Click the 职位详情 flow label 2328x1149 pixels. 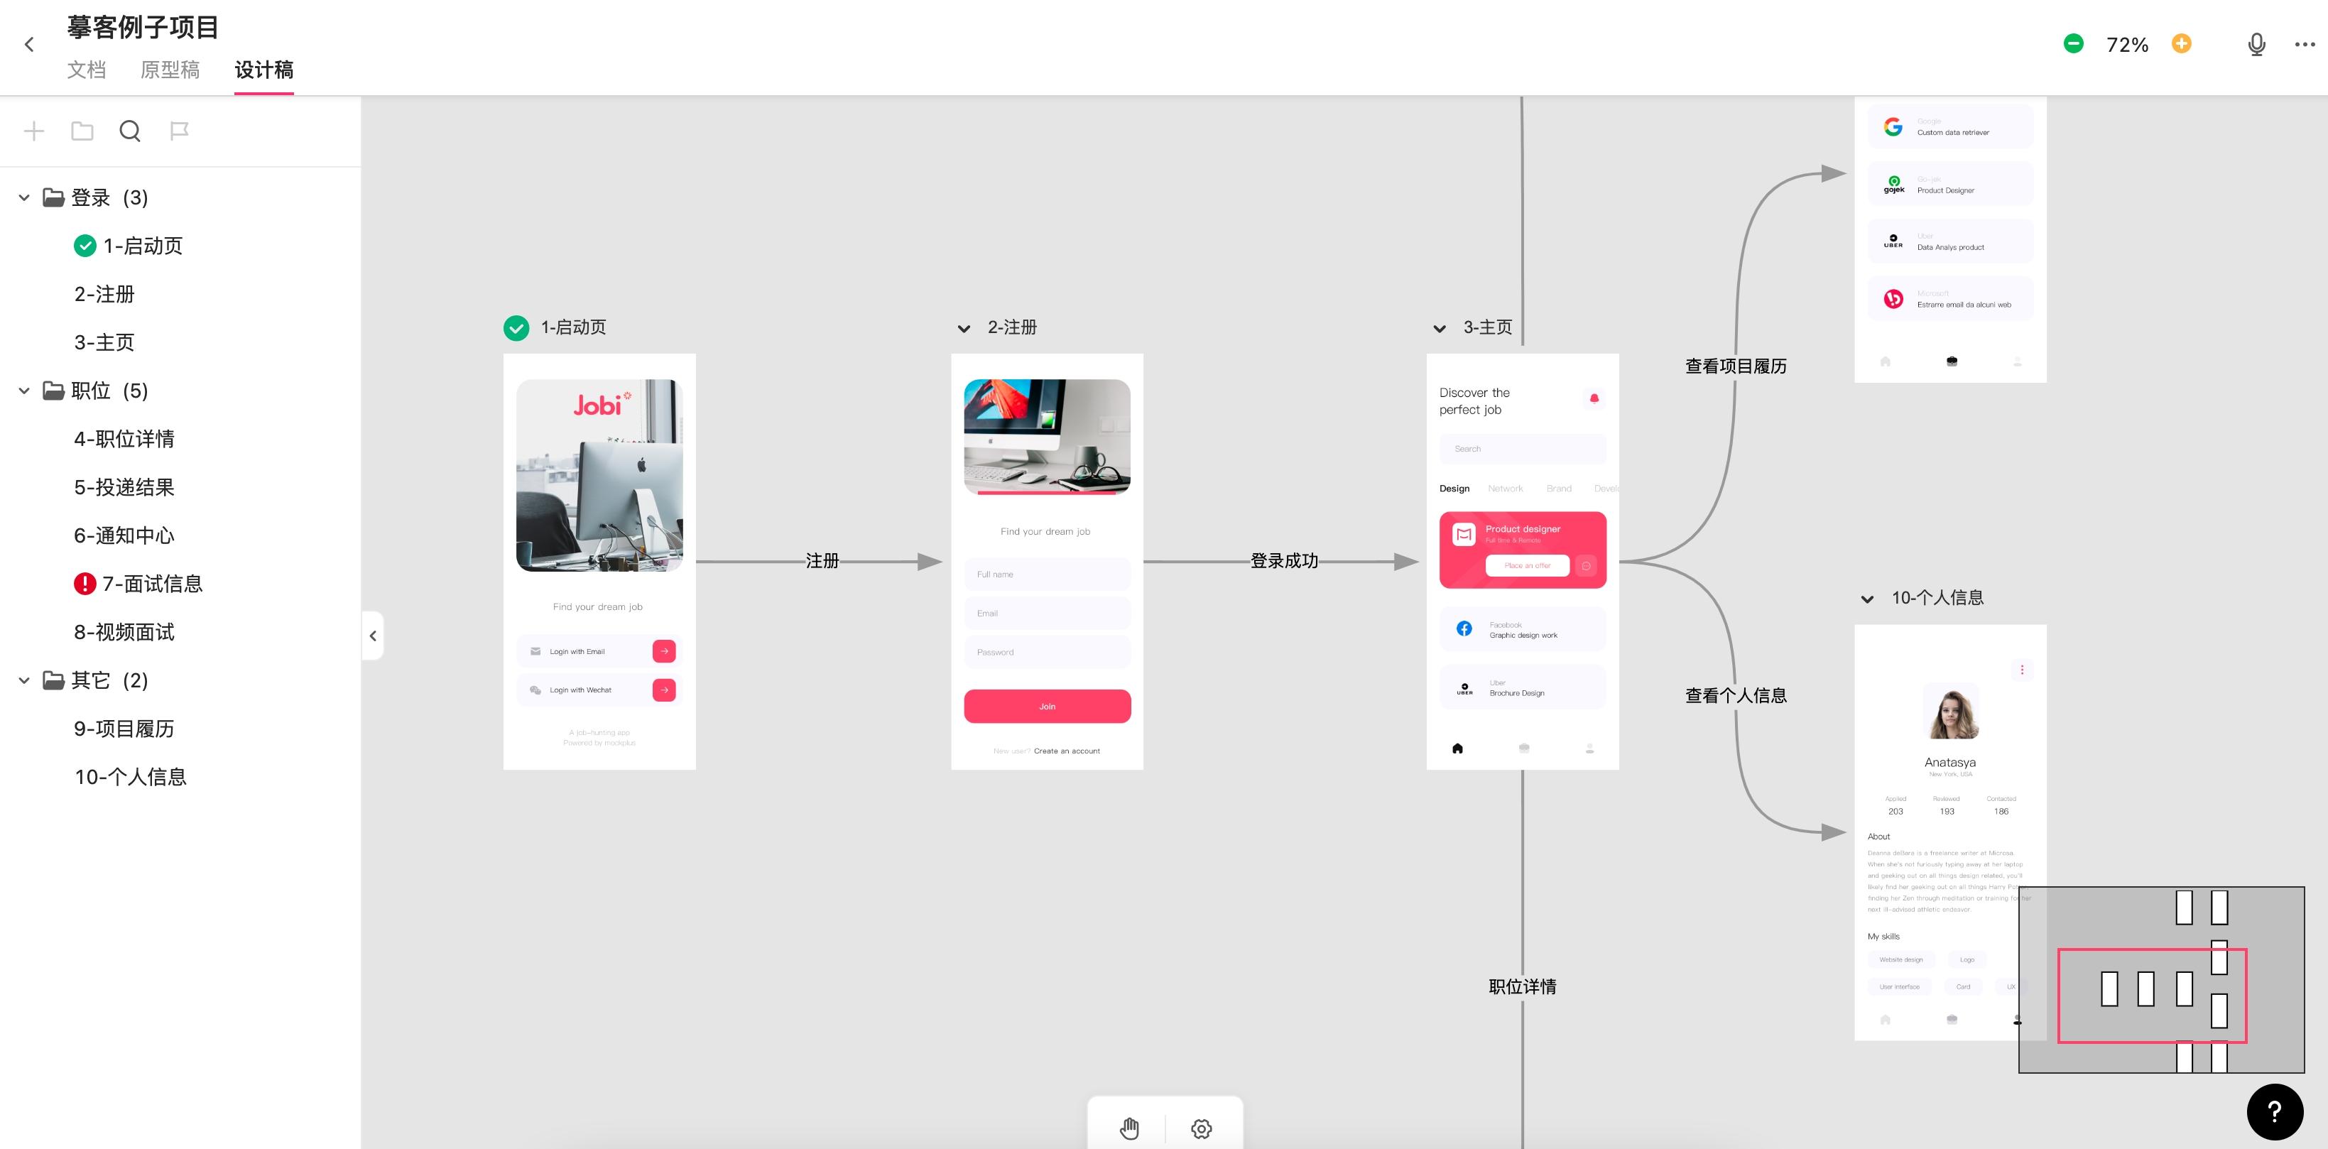[x=1522, y=987]
